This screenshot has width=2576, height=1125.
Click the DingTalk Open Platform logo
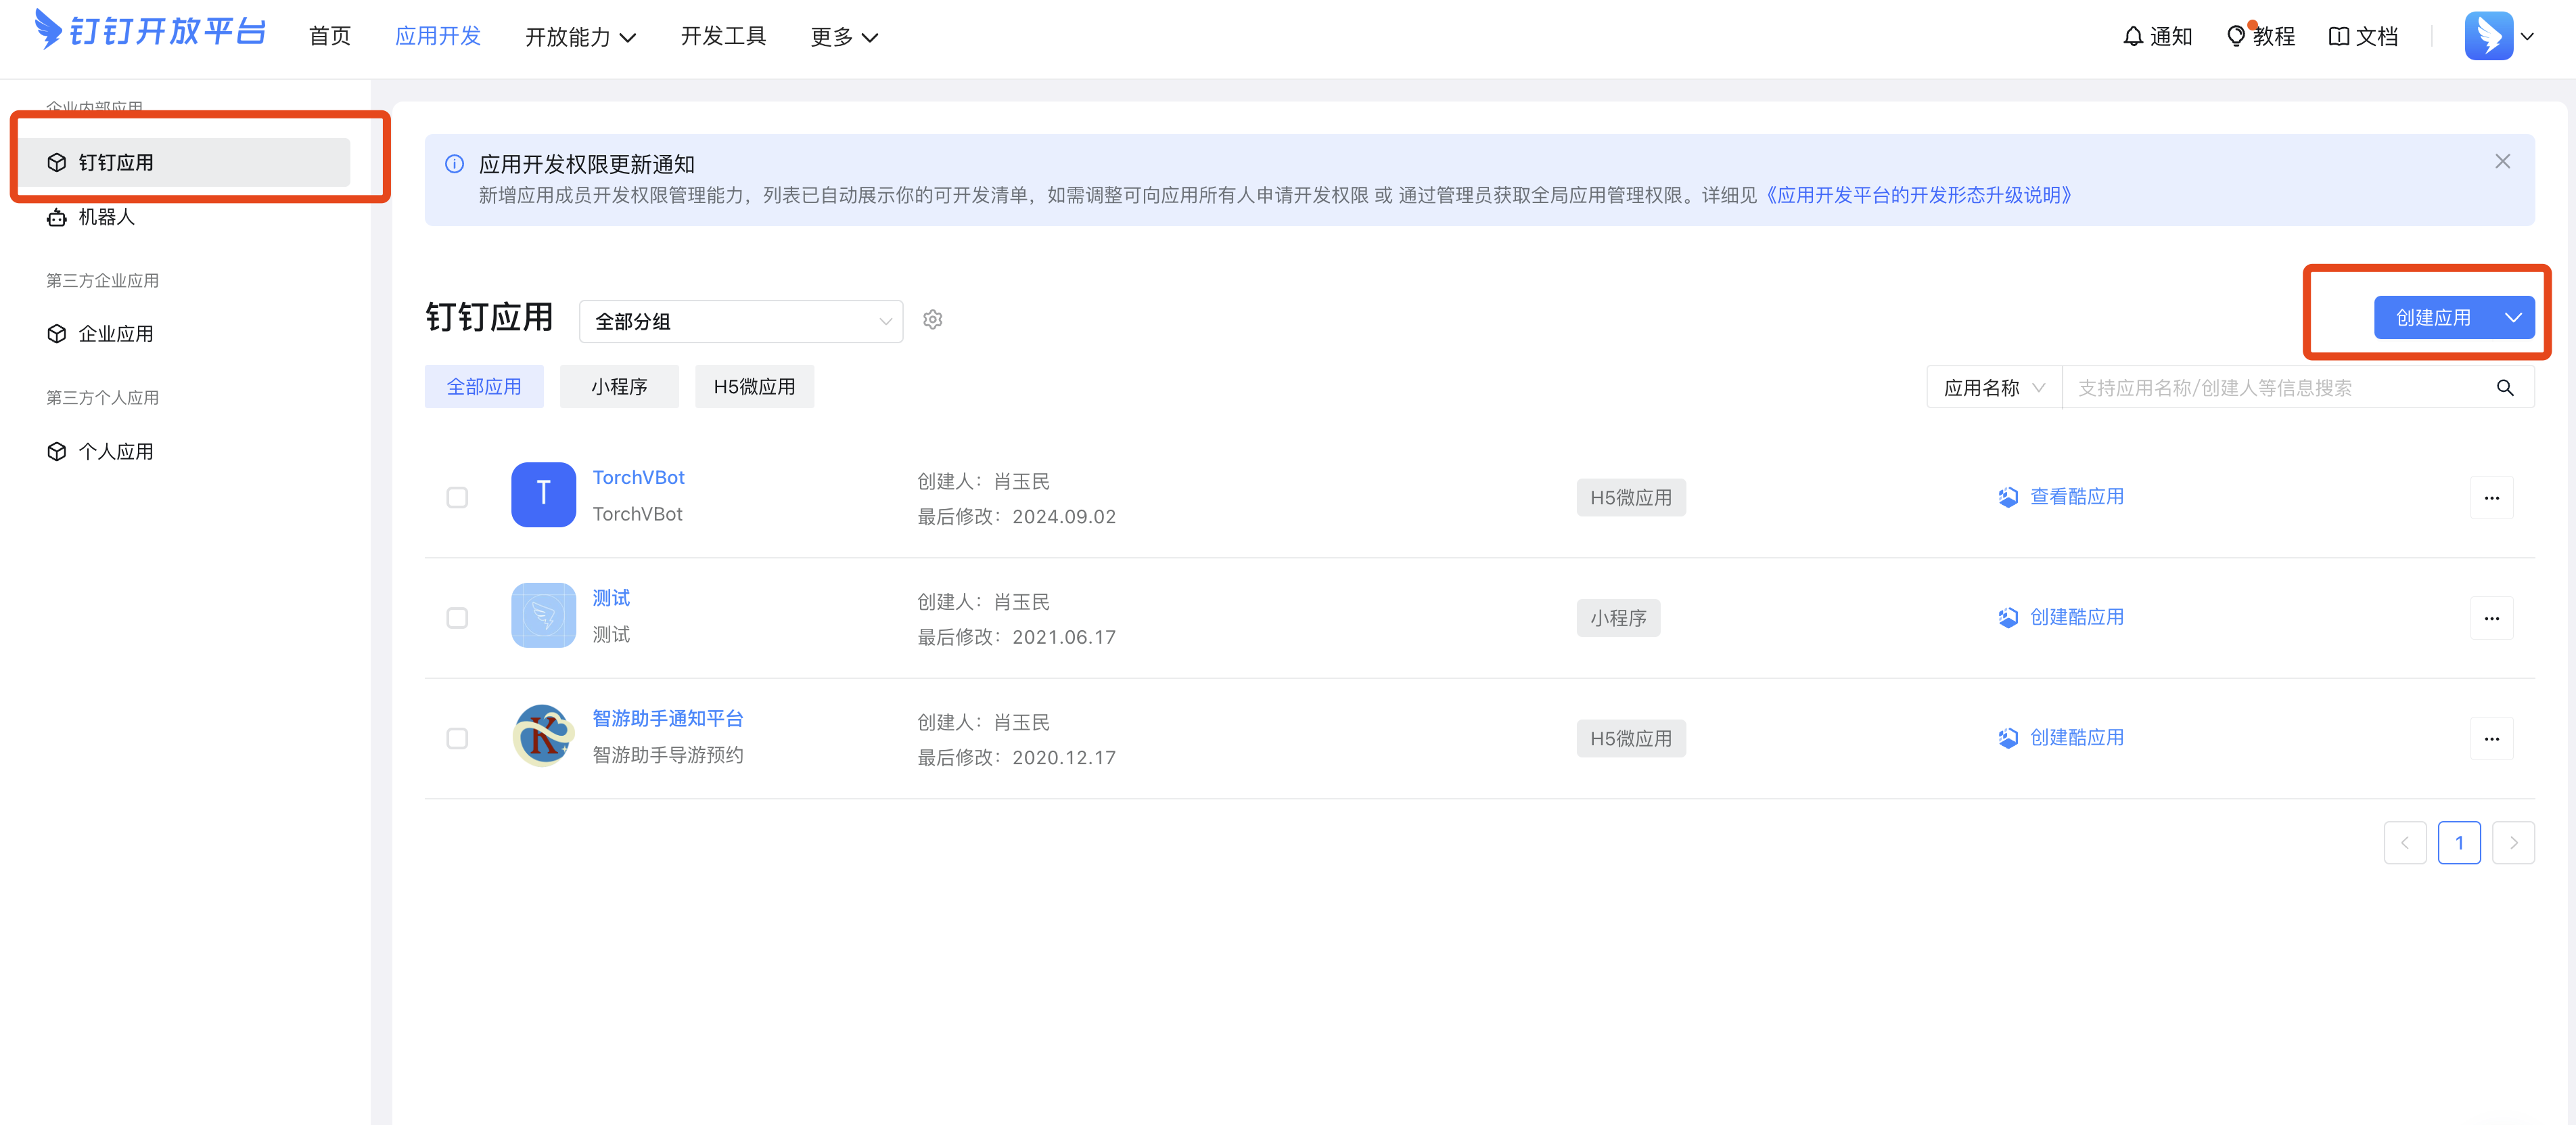[x=150, y=30]
